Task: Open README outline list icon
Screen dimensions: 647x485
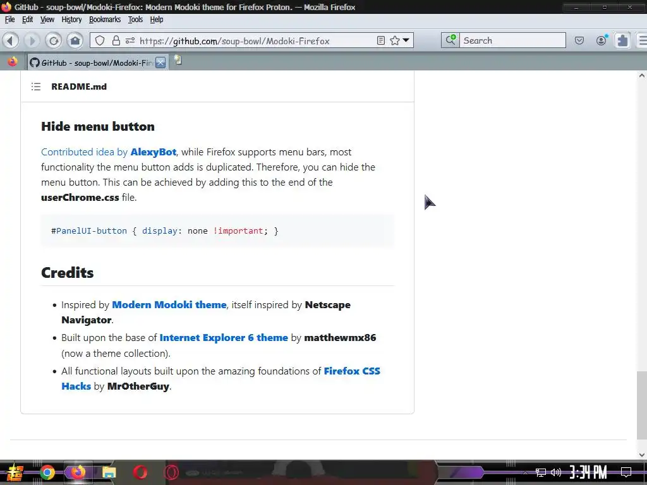Action: pyautogui.click(x=36, y=87)
